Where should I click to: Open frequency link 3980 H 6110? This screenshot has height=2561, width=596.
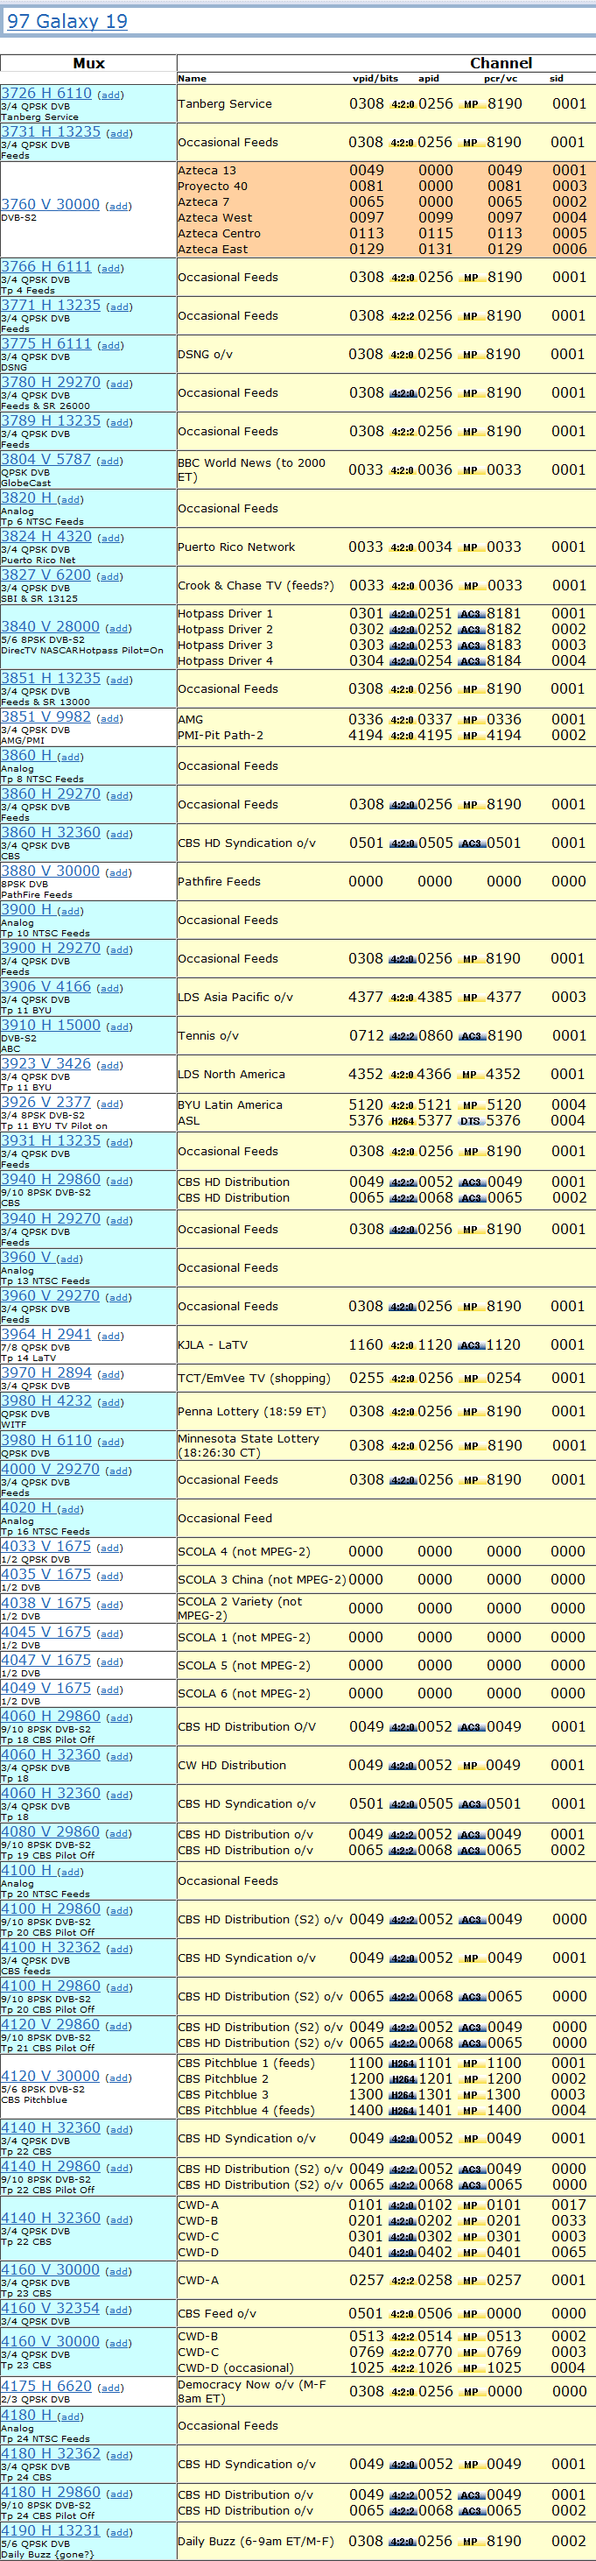(x=46, y=1441)
